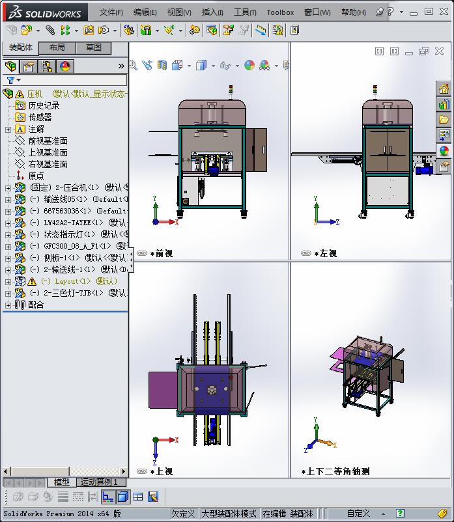Show more manager tabs with » chevron
454x522 pixels.
point(121,66)
